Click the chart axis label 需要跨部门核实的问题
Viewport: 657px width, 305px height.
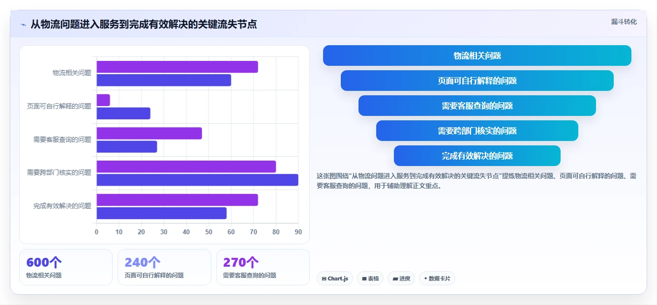[59, 172]
